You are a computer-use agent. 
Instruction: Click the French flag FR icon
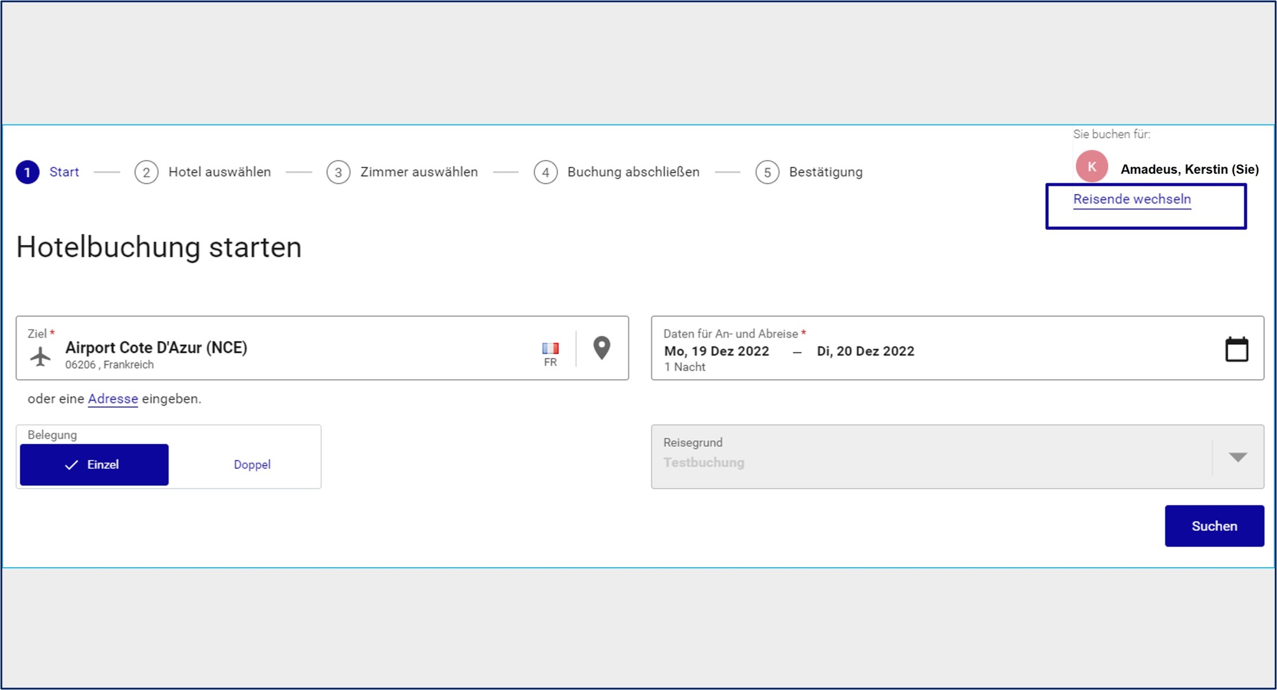click(550, 348)
